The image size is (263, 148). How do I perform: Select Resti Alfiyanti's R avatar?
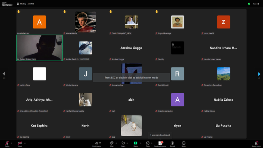(x=178, y=74)
